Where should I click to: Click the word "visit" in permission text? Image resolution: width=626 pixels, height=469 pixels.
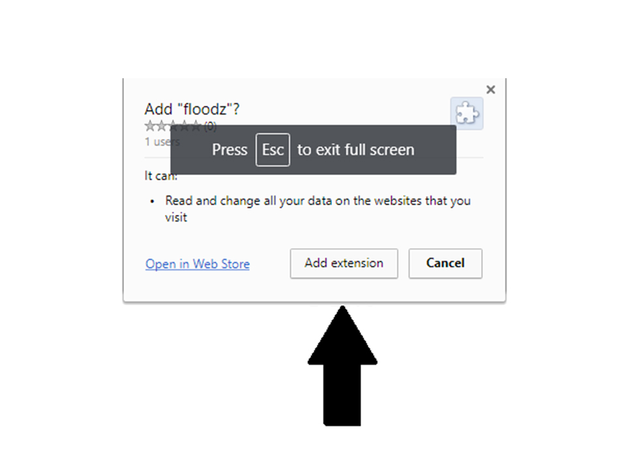(x=176, y=218)
